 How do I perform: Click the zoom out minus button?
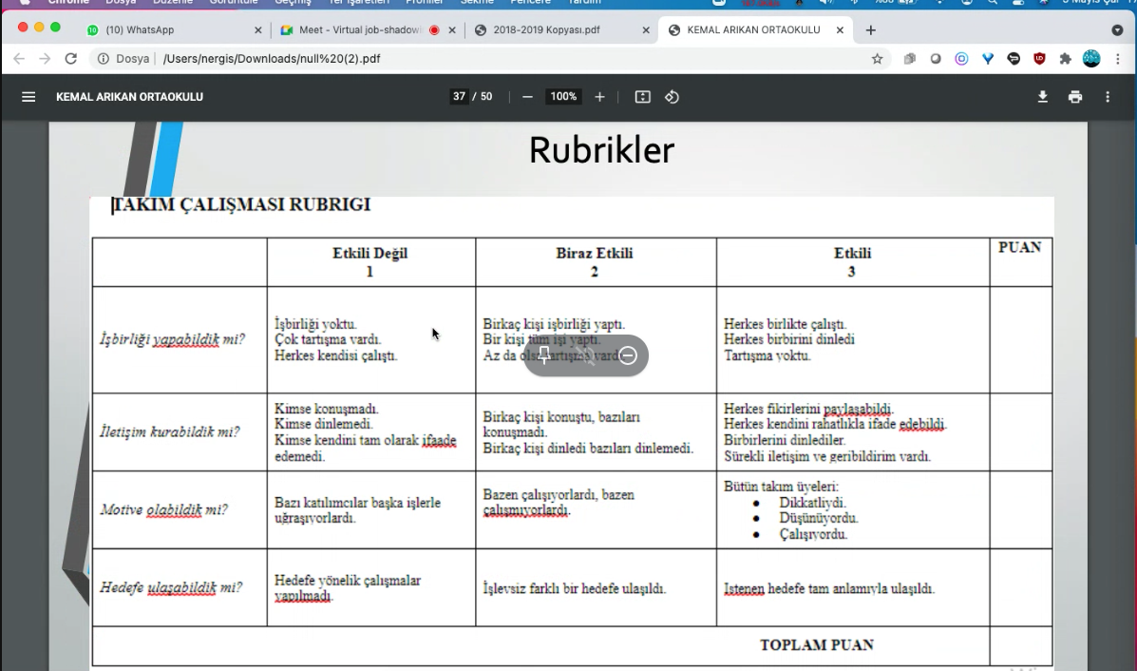pyautogui.click(x=527, y=97)
